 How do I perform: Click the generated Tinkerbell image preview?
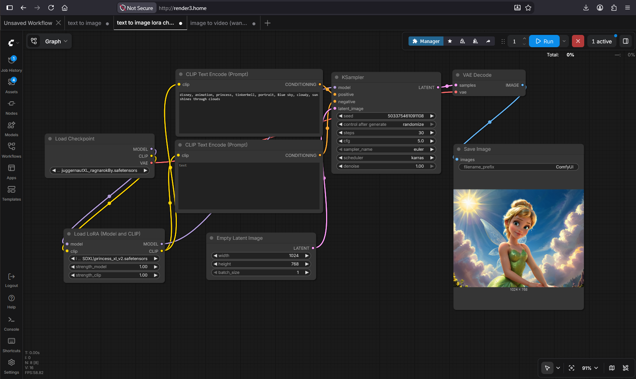point(519,238)
